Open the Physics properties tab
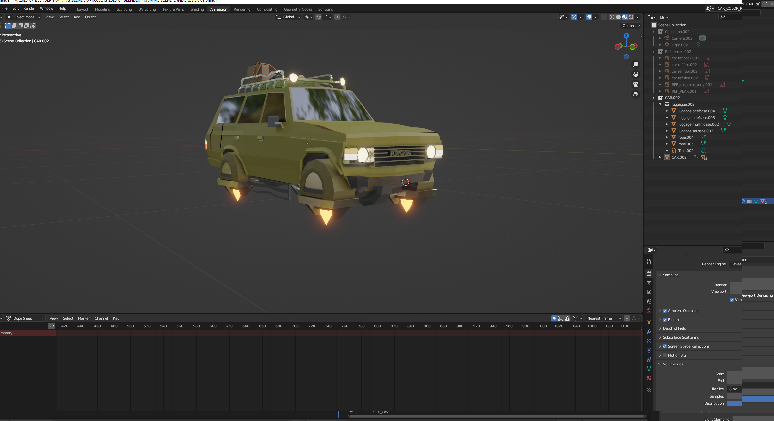 (649, 350)
